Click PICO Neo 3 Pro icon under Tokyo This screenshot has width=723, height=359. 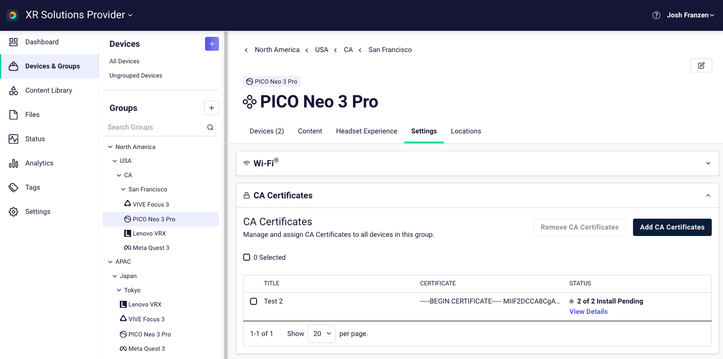(123, 334)
